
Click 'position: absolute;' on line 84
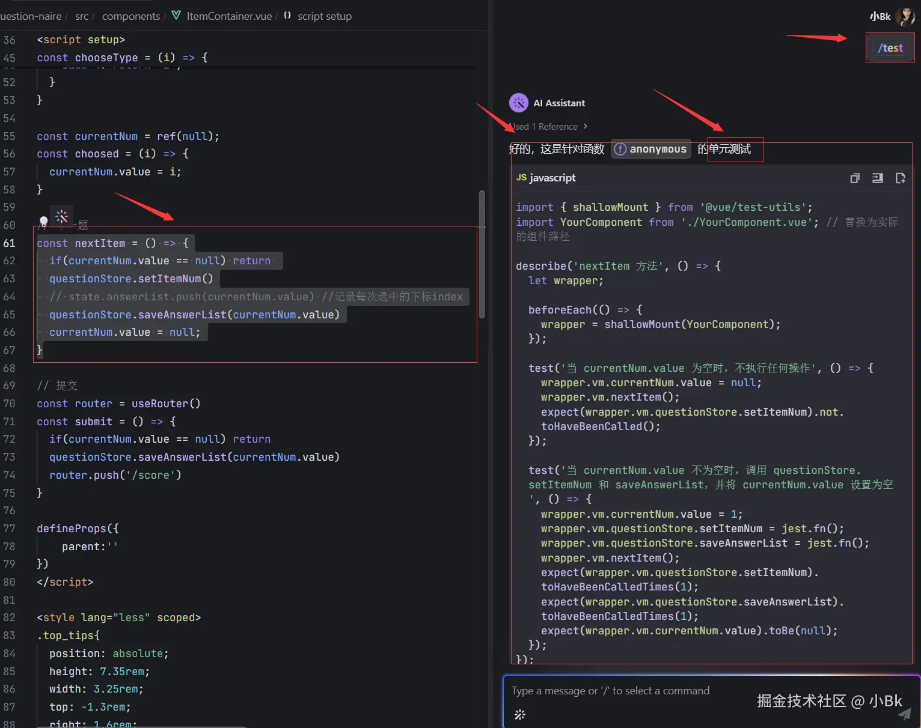109,654
